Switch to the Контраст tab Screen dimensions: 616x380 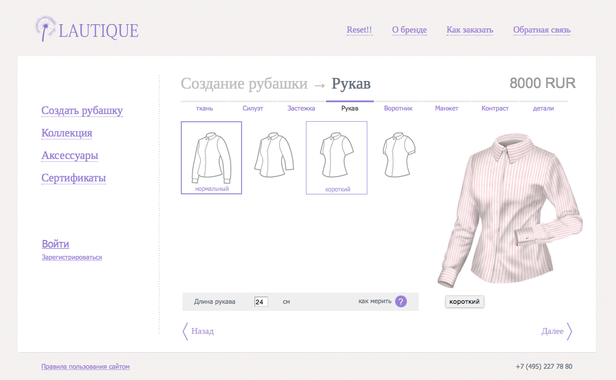point(495,108)
